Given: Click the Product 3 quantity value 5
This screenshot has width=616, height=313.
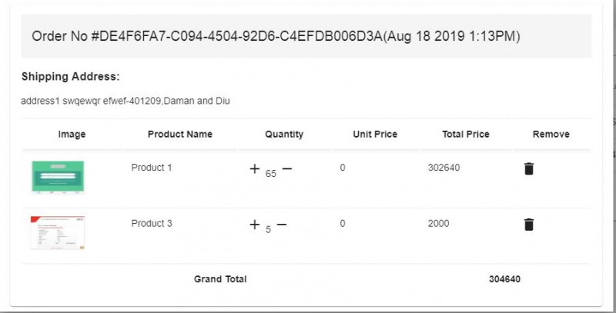Looking at the screenshot, I should (x=268, y=229).
